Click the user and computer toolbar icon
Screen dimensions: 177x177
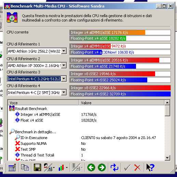tap(48, 167)
